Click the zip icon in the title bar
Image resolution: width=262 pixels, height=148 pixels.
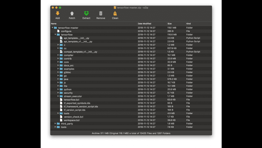click(x=115, y=8)
